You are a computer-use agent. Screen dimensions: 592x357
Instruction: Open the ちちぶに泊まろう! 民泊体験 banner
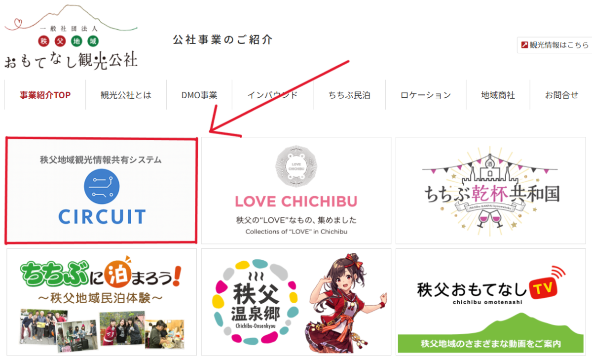pyautogui.click(x=102, y=302)
